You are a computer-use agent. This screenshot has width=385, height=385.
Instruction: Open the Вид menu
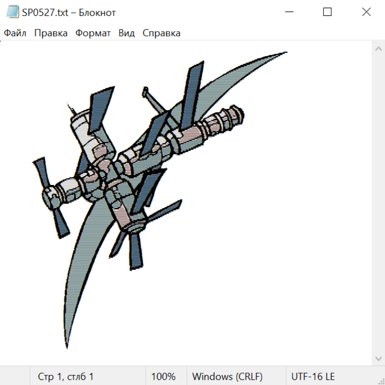pos(126,33)
